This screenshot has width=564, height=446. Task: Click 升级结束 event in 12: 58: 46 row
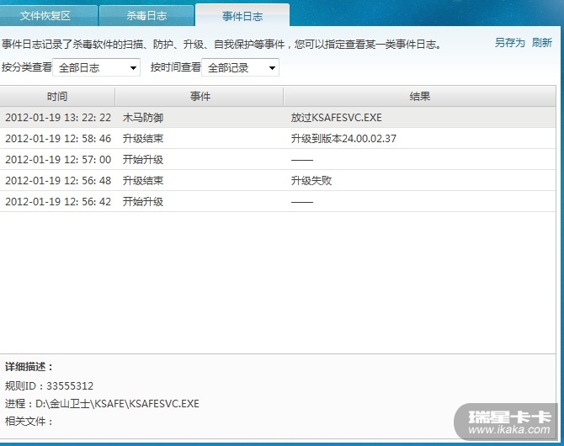(x=143, y=139)
